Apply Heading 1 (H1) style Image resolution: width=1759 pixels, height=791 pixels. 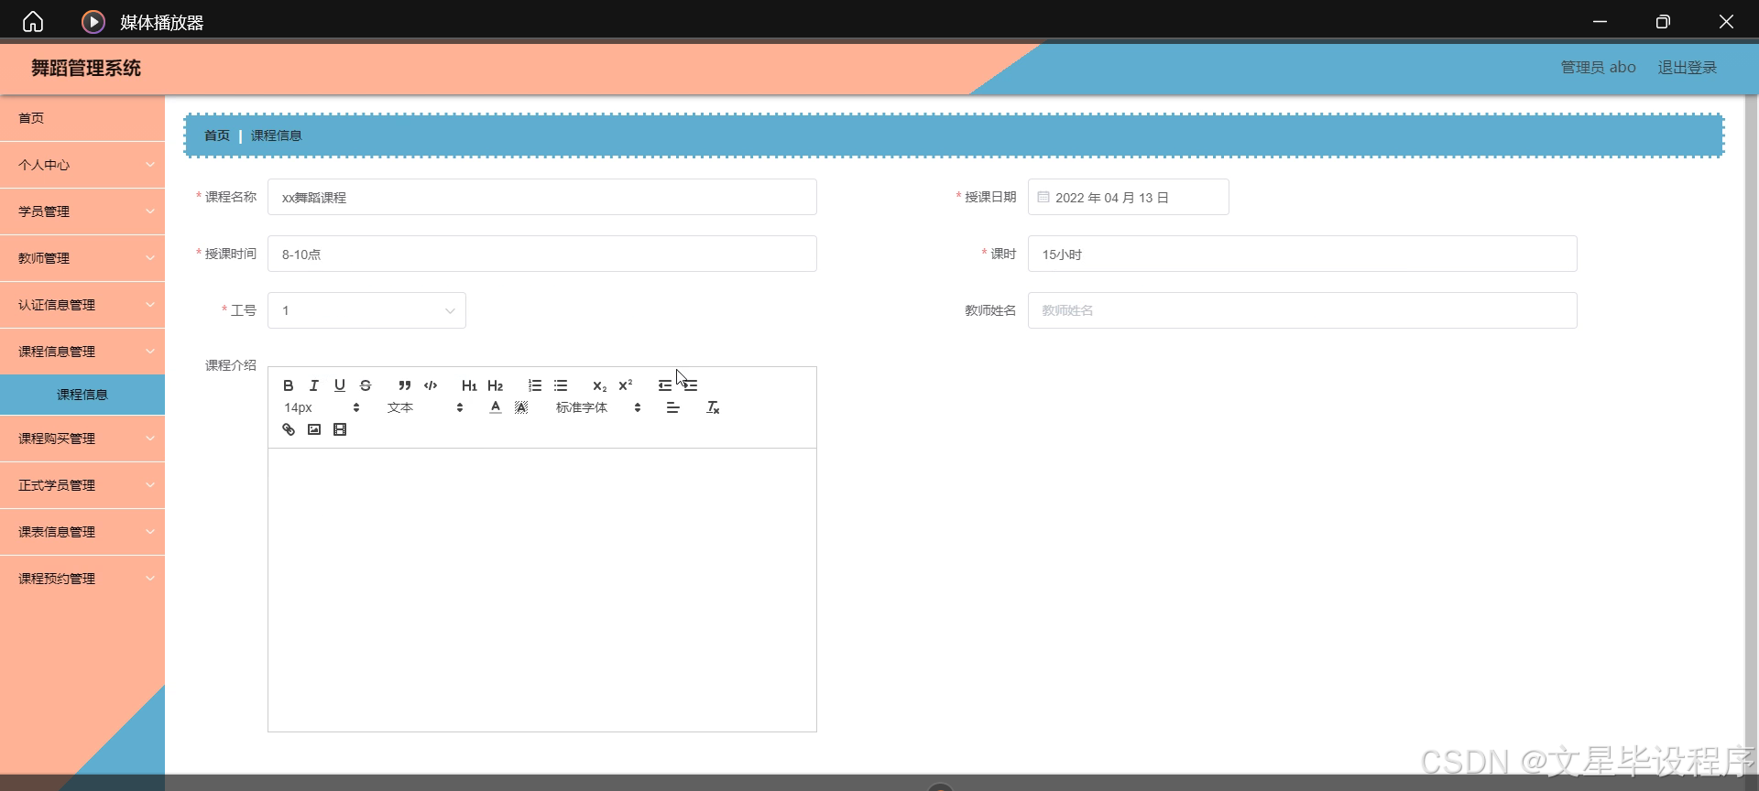[469, 385]
